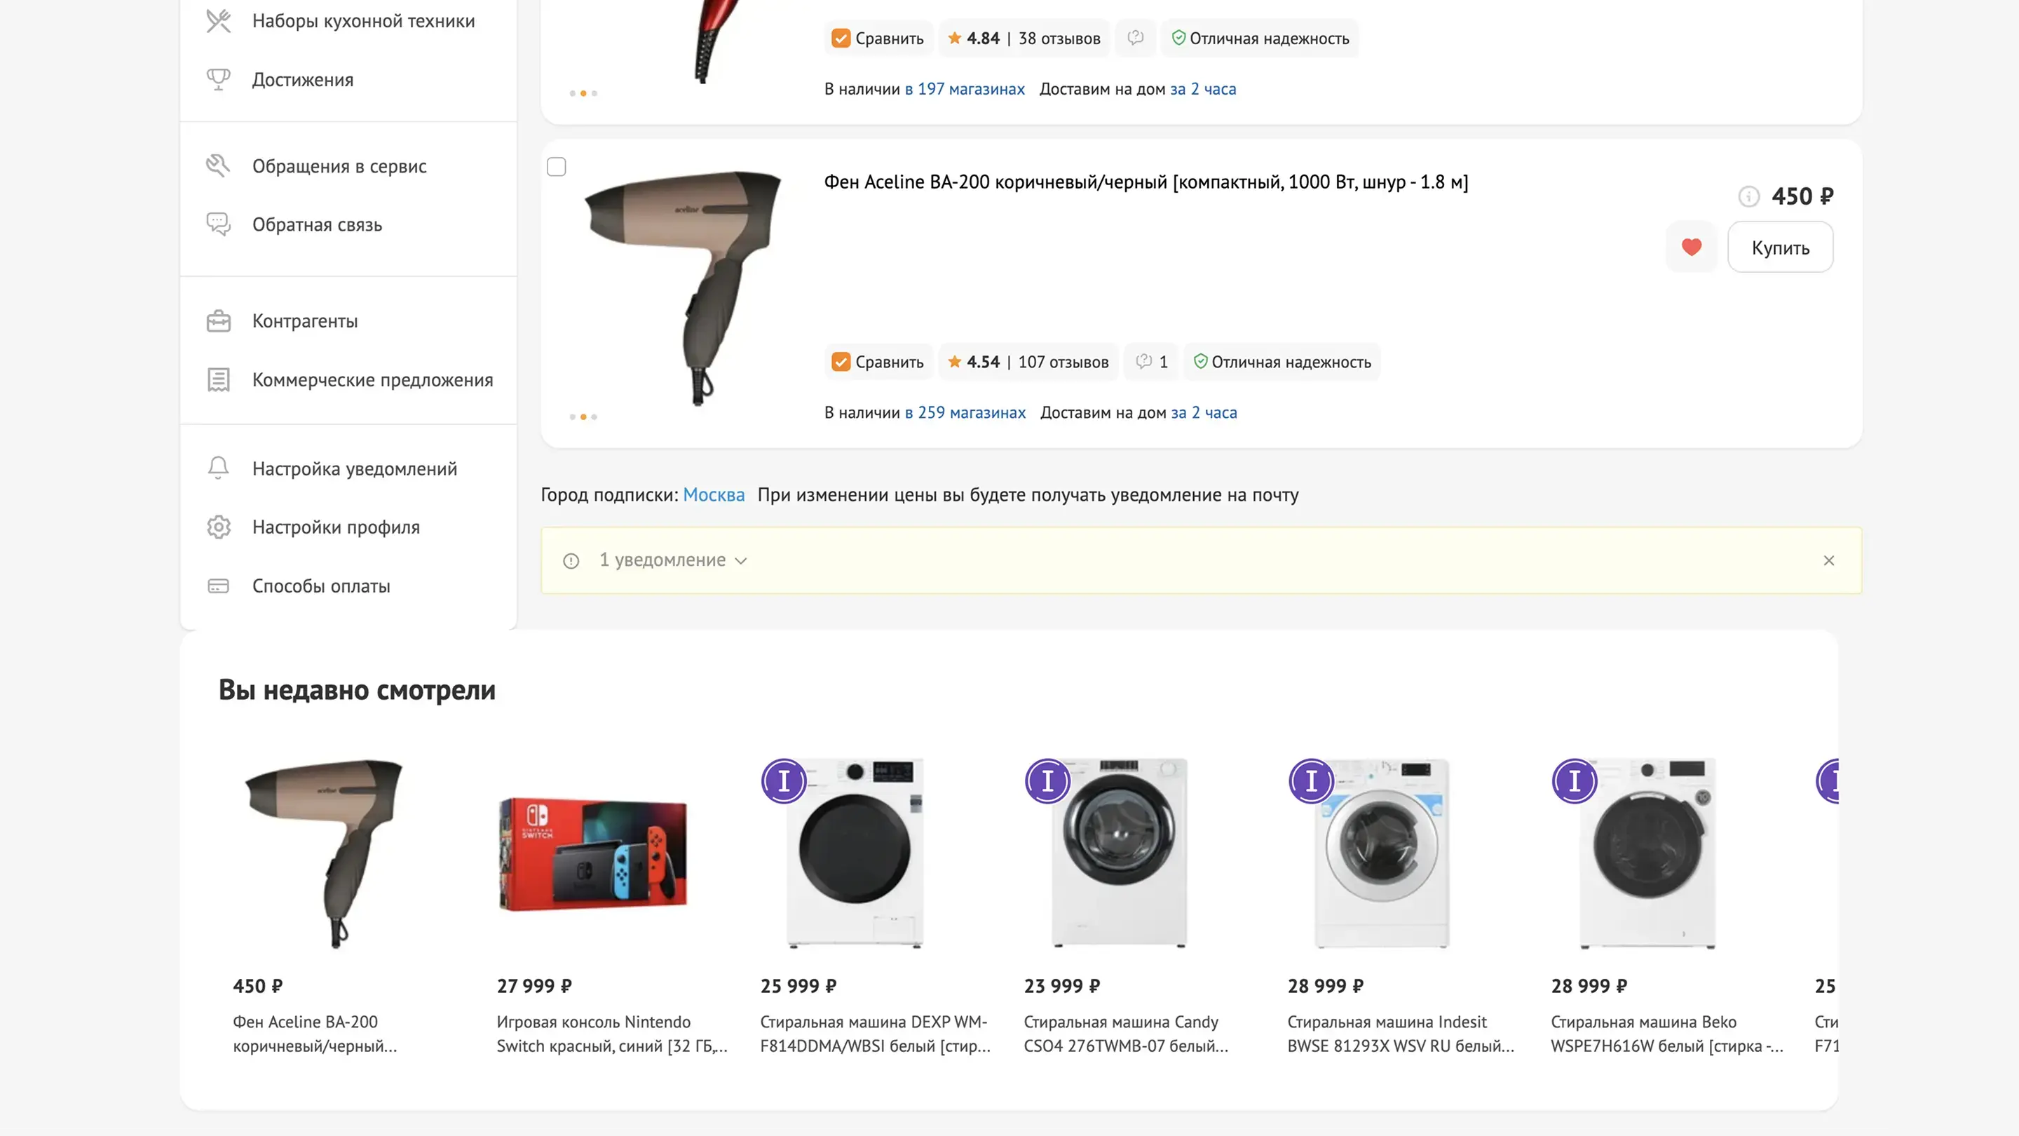This screenshot has height=1136, width=2019.
Task: Open 107 отзывов reviews for Aceline dryer
Action: (1063, 363)
